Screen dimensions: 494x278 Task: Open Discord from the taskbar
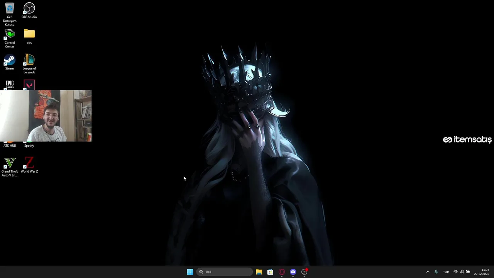tap(293, 272)
